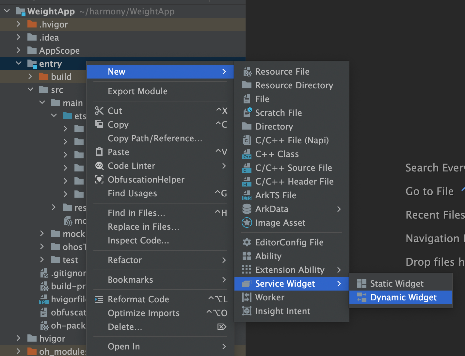The width and height of the screenshot is (465, 356).
Task: Click the Resource File icon in submenu
Action: (x=247, y=72)
